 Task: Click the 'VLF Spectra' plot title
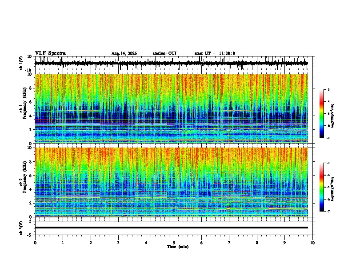(x=50, y=53)
